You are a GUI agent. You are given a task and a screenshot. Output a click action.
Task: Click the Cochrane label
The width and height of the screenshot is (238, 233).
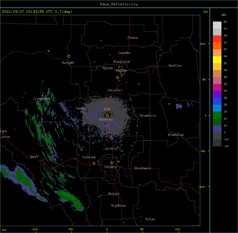pos(89,157)
